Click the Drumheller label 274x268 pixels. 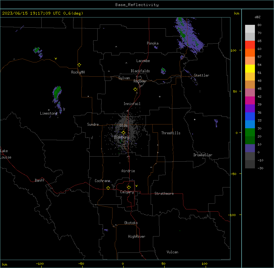[203, 155]
